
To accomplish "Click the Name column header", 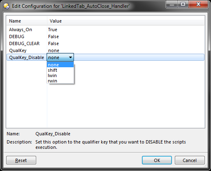I will point(27,21).
